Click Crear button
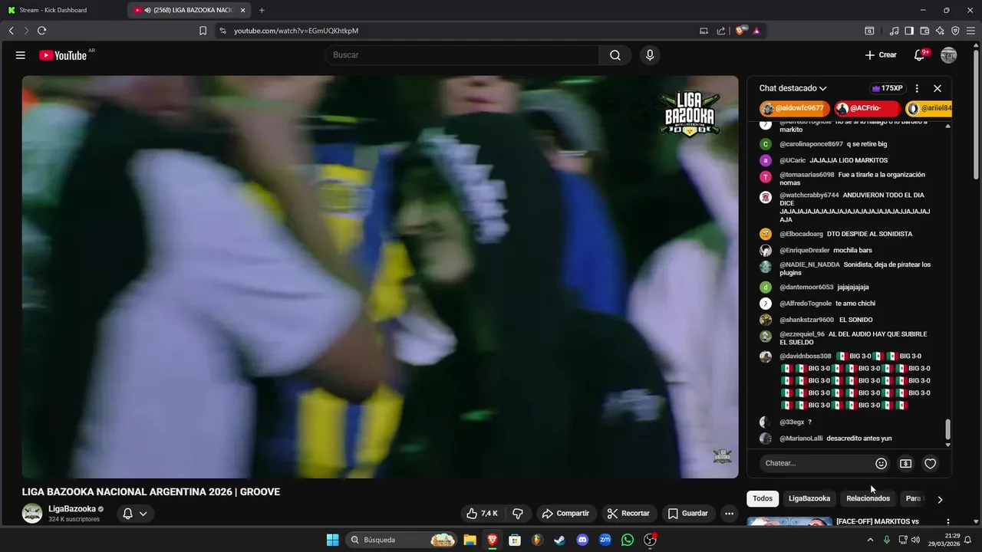 [881, 55]
